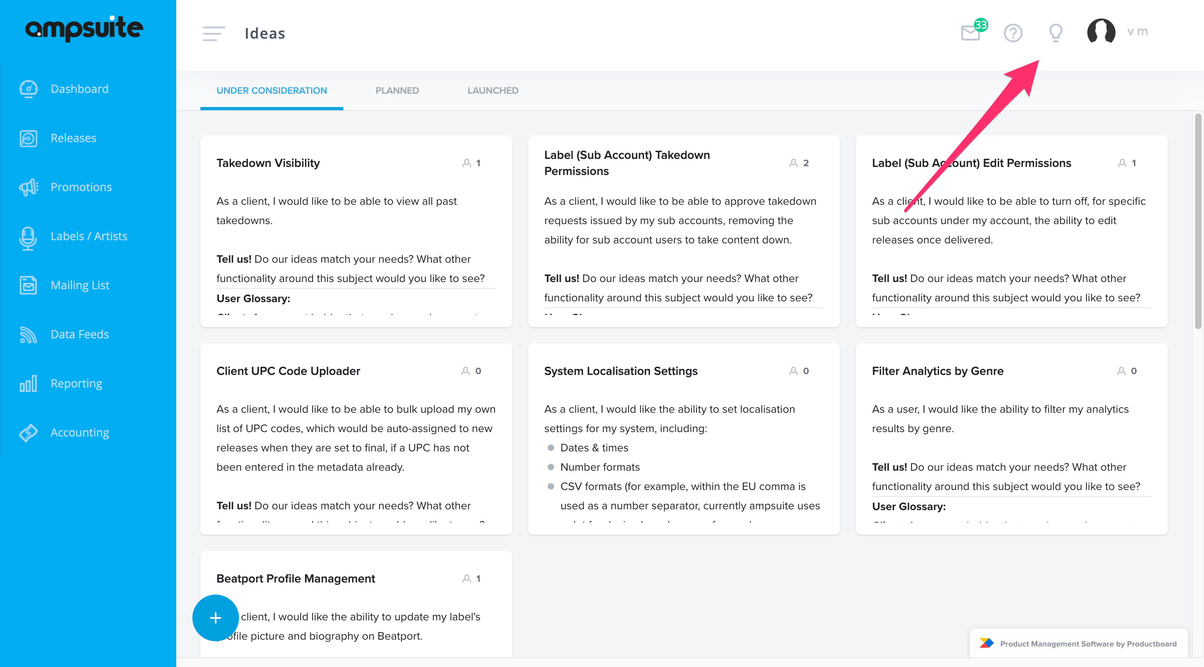
Task: Click the Data Feeds RSS icon
Action: point(28,334)
